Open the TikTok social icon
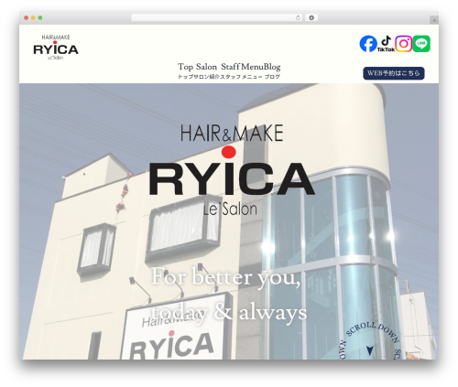 (x=386, y=44)
